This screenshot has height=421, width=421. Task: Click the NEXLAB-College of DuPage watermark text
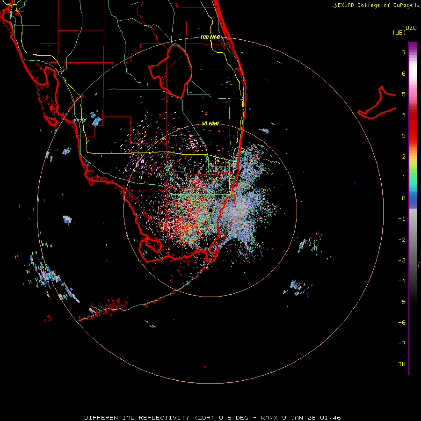pos(377,5)
